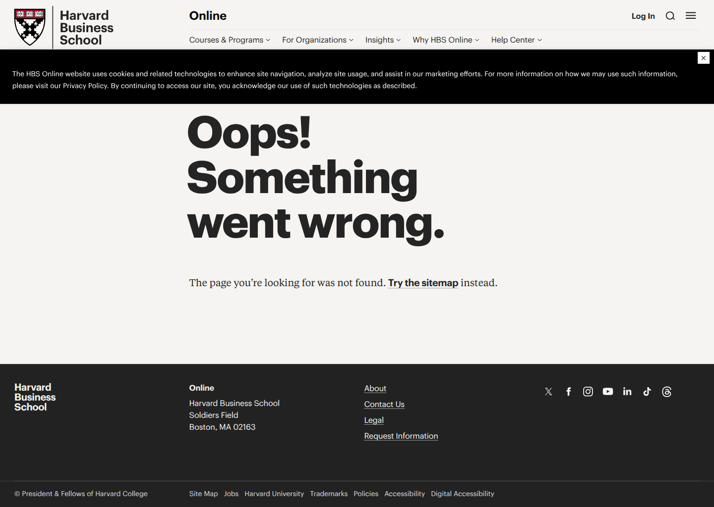The image size is (714, 507).
Task: Click the Accessibility footer link
Action: [x=405, y=494]
